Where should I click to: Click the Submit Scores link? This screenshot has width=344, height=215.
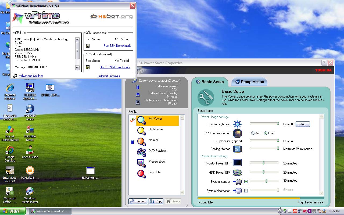tap(108, 76)
